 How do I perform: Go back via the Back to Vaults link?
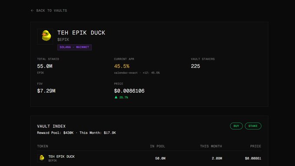[x=49, y=10]
